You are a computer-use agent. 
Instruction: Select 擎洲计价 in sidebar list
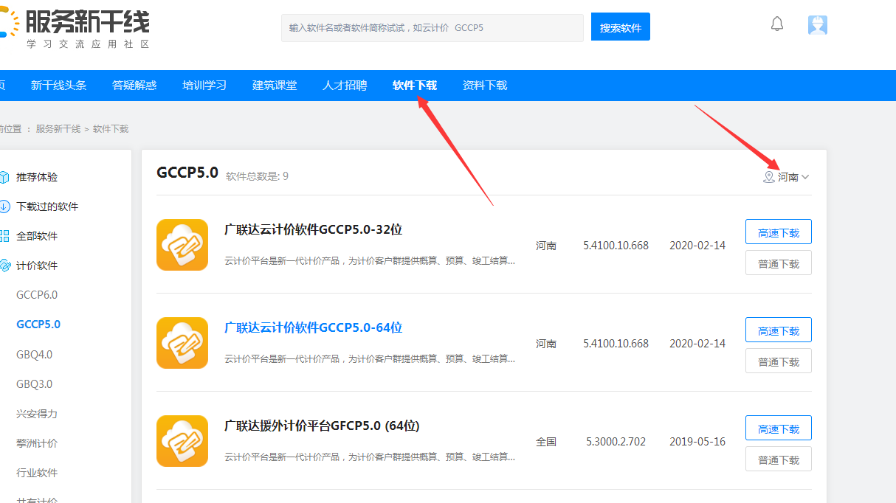point(37,443)
